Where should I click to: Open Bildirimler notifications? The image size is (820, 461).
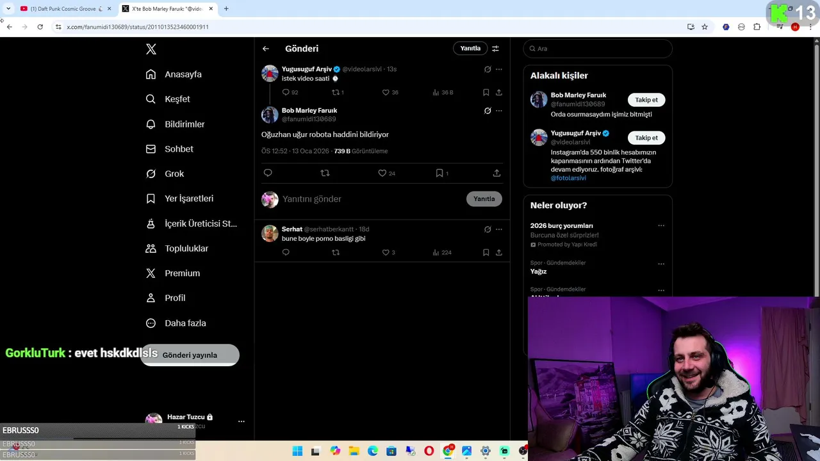[175, 124]
